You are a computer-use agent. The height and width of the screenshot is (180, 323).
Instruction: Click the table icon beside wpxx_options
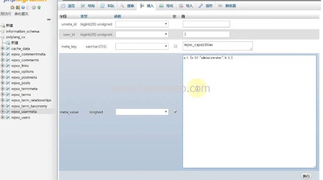8,72
